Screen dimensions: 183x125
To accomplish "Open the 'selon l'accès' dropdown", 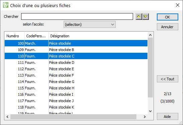I will [89, 25].
